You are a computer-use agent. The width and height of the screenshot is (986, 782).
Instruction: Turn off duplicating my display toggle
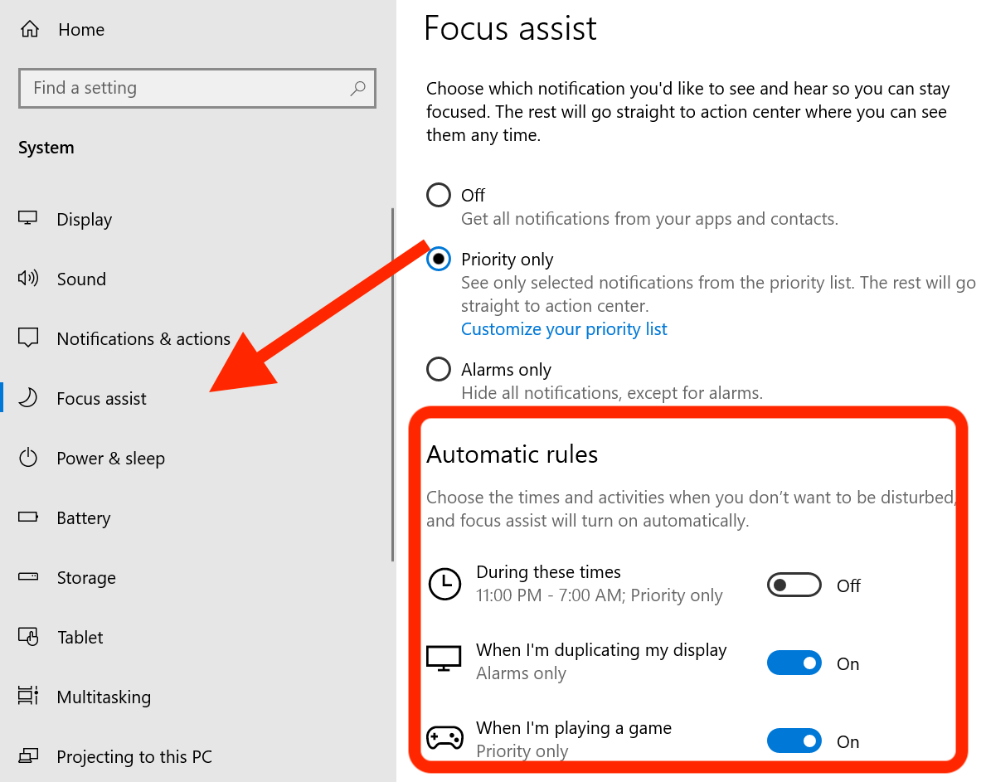pos(794,663)
